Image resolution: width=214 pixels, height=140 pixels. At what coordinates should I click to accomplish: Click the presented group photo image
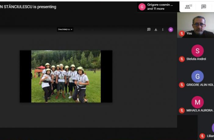coord(66,76)
